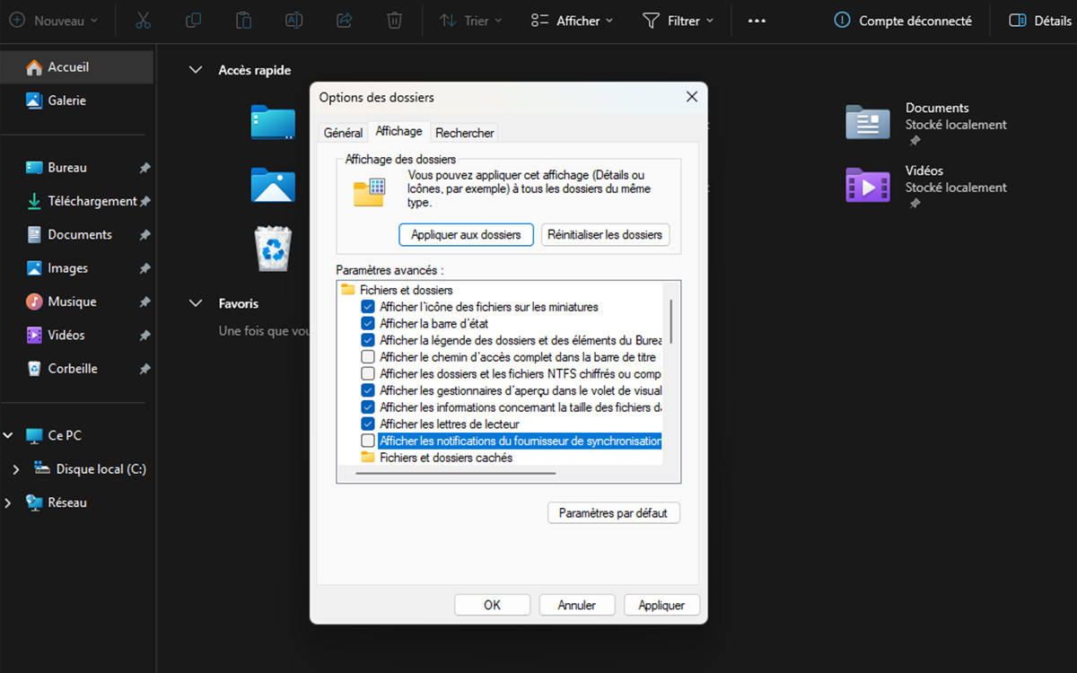Open the Vidéos folder tile in quick access
Viewport: 1077px width, 673px height.
pyautogui.click(x=926, y=187)
